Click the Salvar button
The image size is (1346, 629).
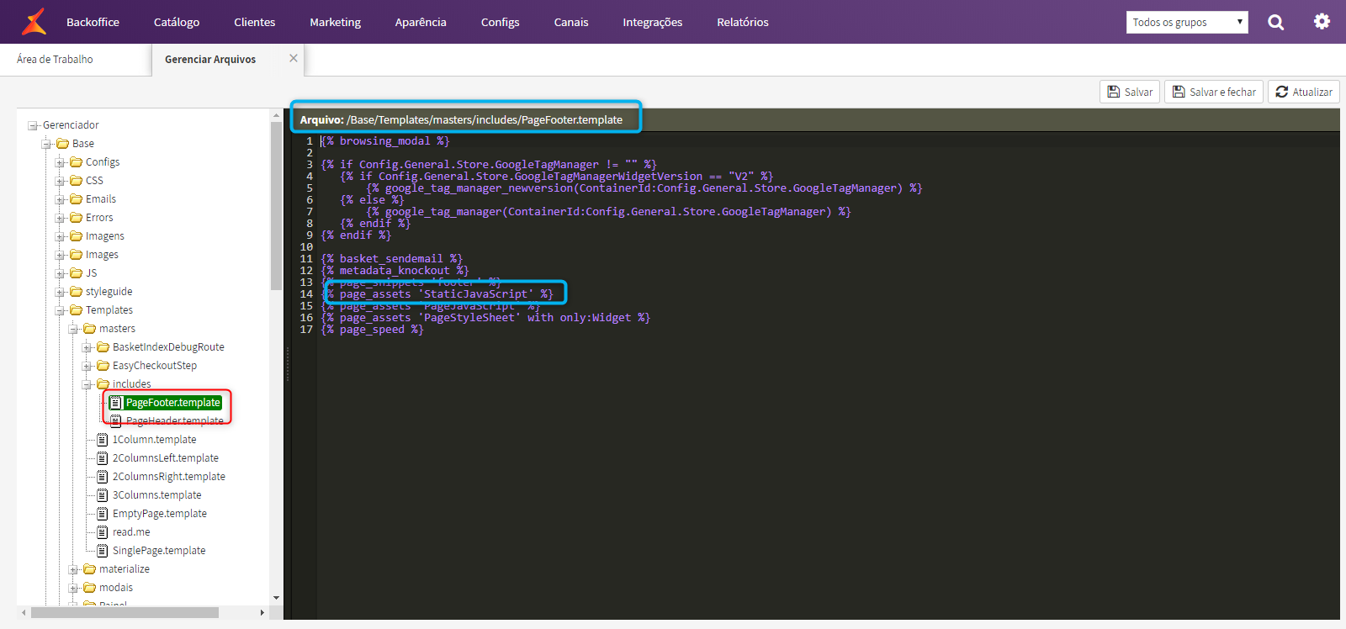1130,92
